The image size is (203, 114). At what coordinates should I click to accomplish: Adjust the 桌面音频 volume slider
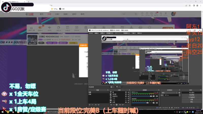(x=142, y=103)
